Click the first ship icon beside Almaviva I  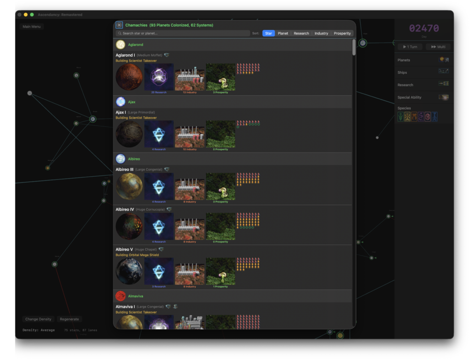169,307
